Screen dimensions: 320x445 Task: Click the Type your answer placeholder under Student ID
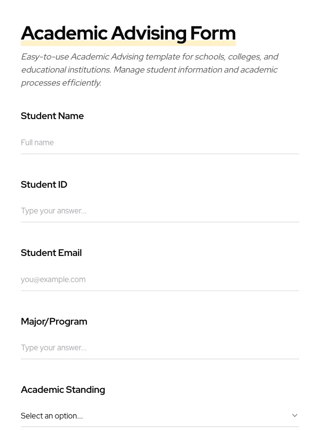coord(53,211)
